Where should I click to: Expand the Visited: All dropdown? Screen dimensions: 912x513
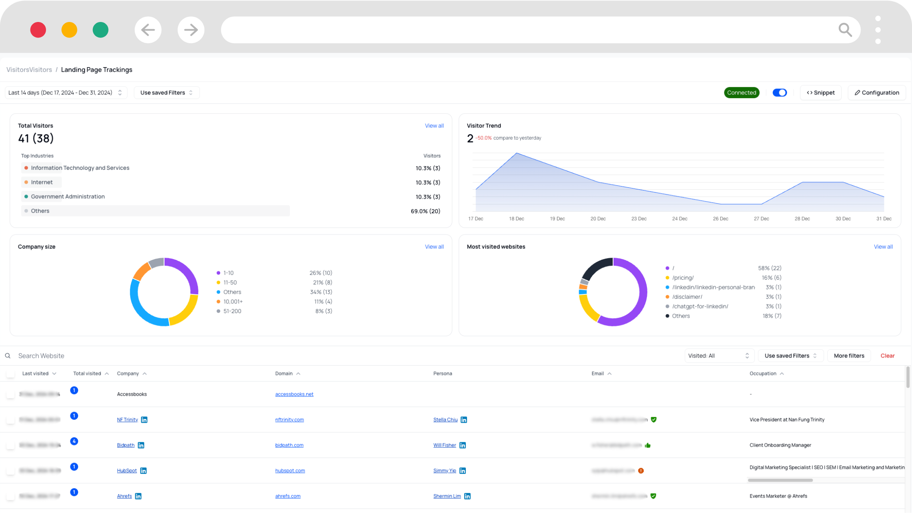719,356
